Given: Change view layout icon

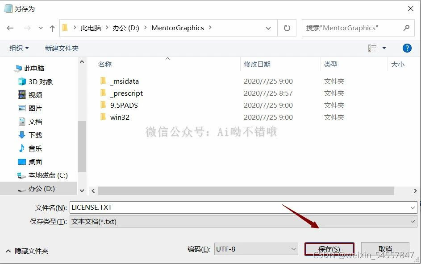Looking at the screenshot, I should [x=372, y=48].
